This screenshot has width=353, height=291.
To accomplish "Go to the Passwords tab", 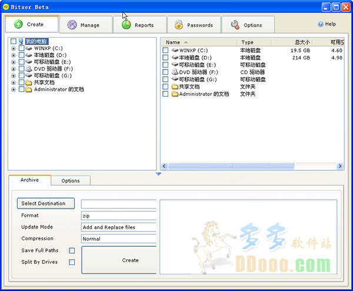I will [194, 25].
